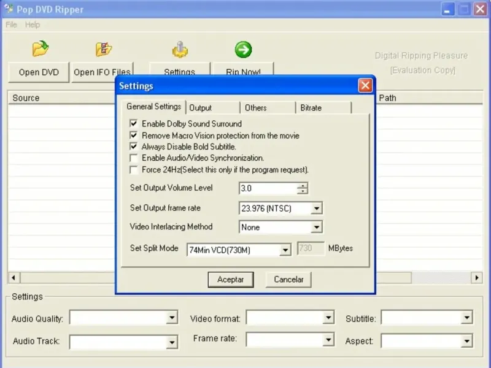
Task: Click the green Rip Now arrow icon
Action: pyautogui.click(x=243, y=50)
